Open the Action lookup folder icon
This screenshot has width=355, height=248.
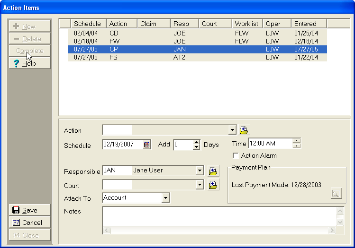click(244, 130)
